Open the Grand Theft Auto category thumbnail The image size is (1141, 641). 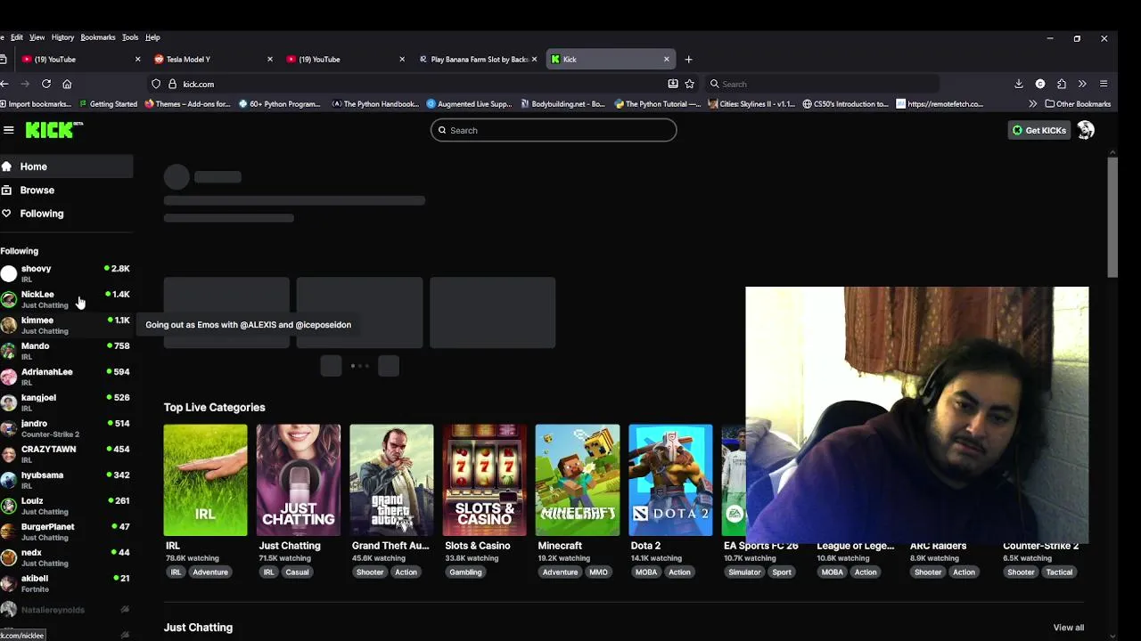pyautogui.click(x=391, y=480)
